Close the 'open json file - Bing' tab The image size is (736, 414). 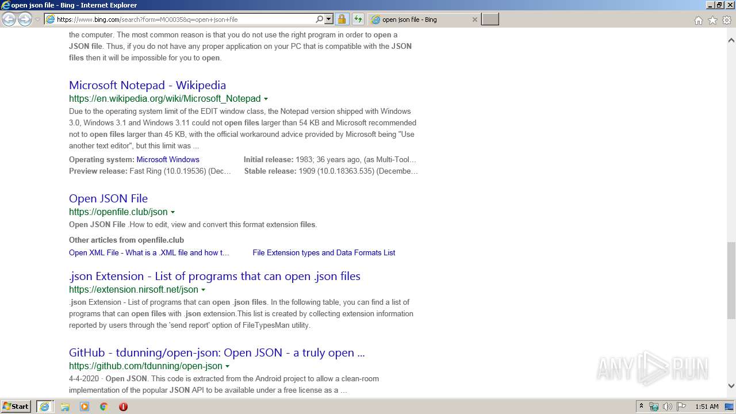pos(474,19)
